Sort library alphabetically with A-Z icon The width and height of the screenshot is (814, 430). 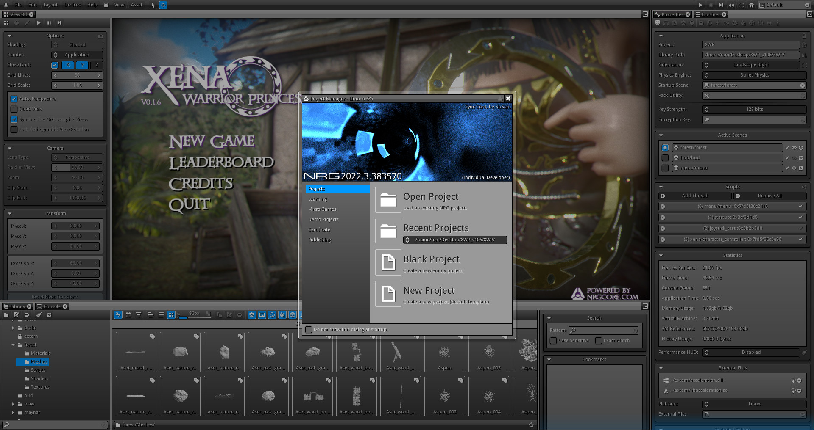(x=118, y=315)
